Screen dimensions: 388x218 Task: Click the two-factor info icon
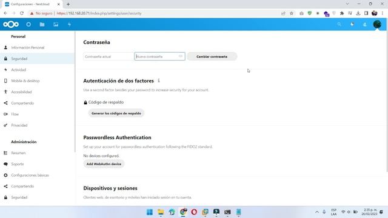[159, 81]
